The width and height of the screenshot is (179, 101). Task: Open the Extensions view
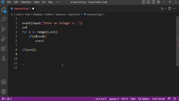coord(4,49)
